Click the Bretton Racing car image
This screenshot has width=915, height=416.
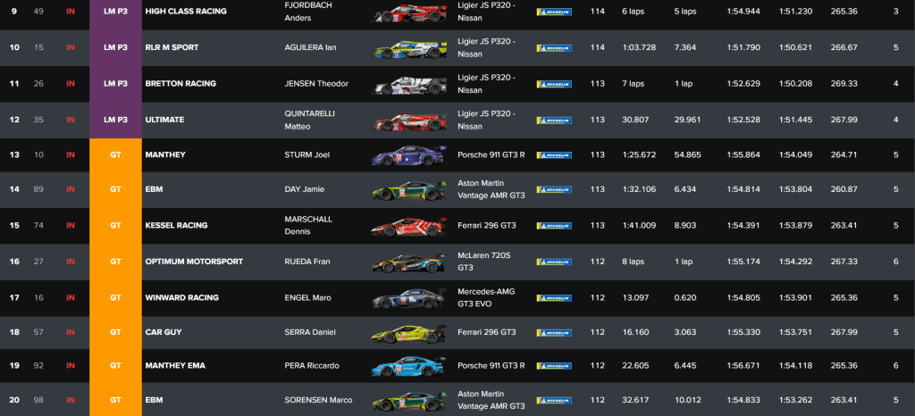[x=409, y=86]
